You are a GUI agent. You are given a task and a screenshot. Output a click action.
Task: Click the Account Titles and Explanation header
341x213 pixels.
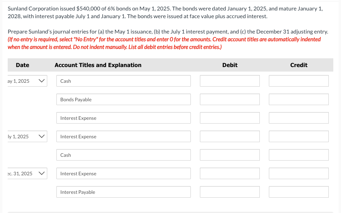[x=98, y=65]
